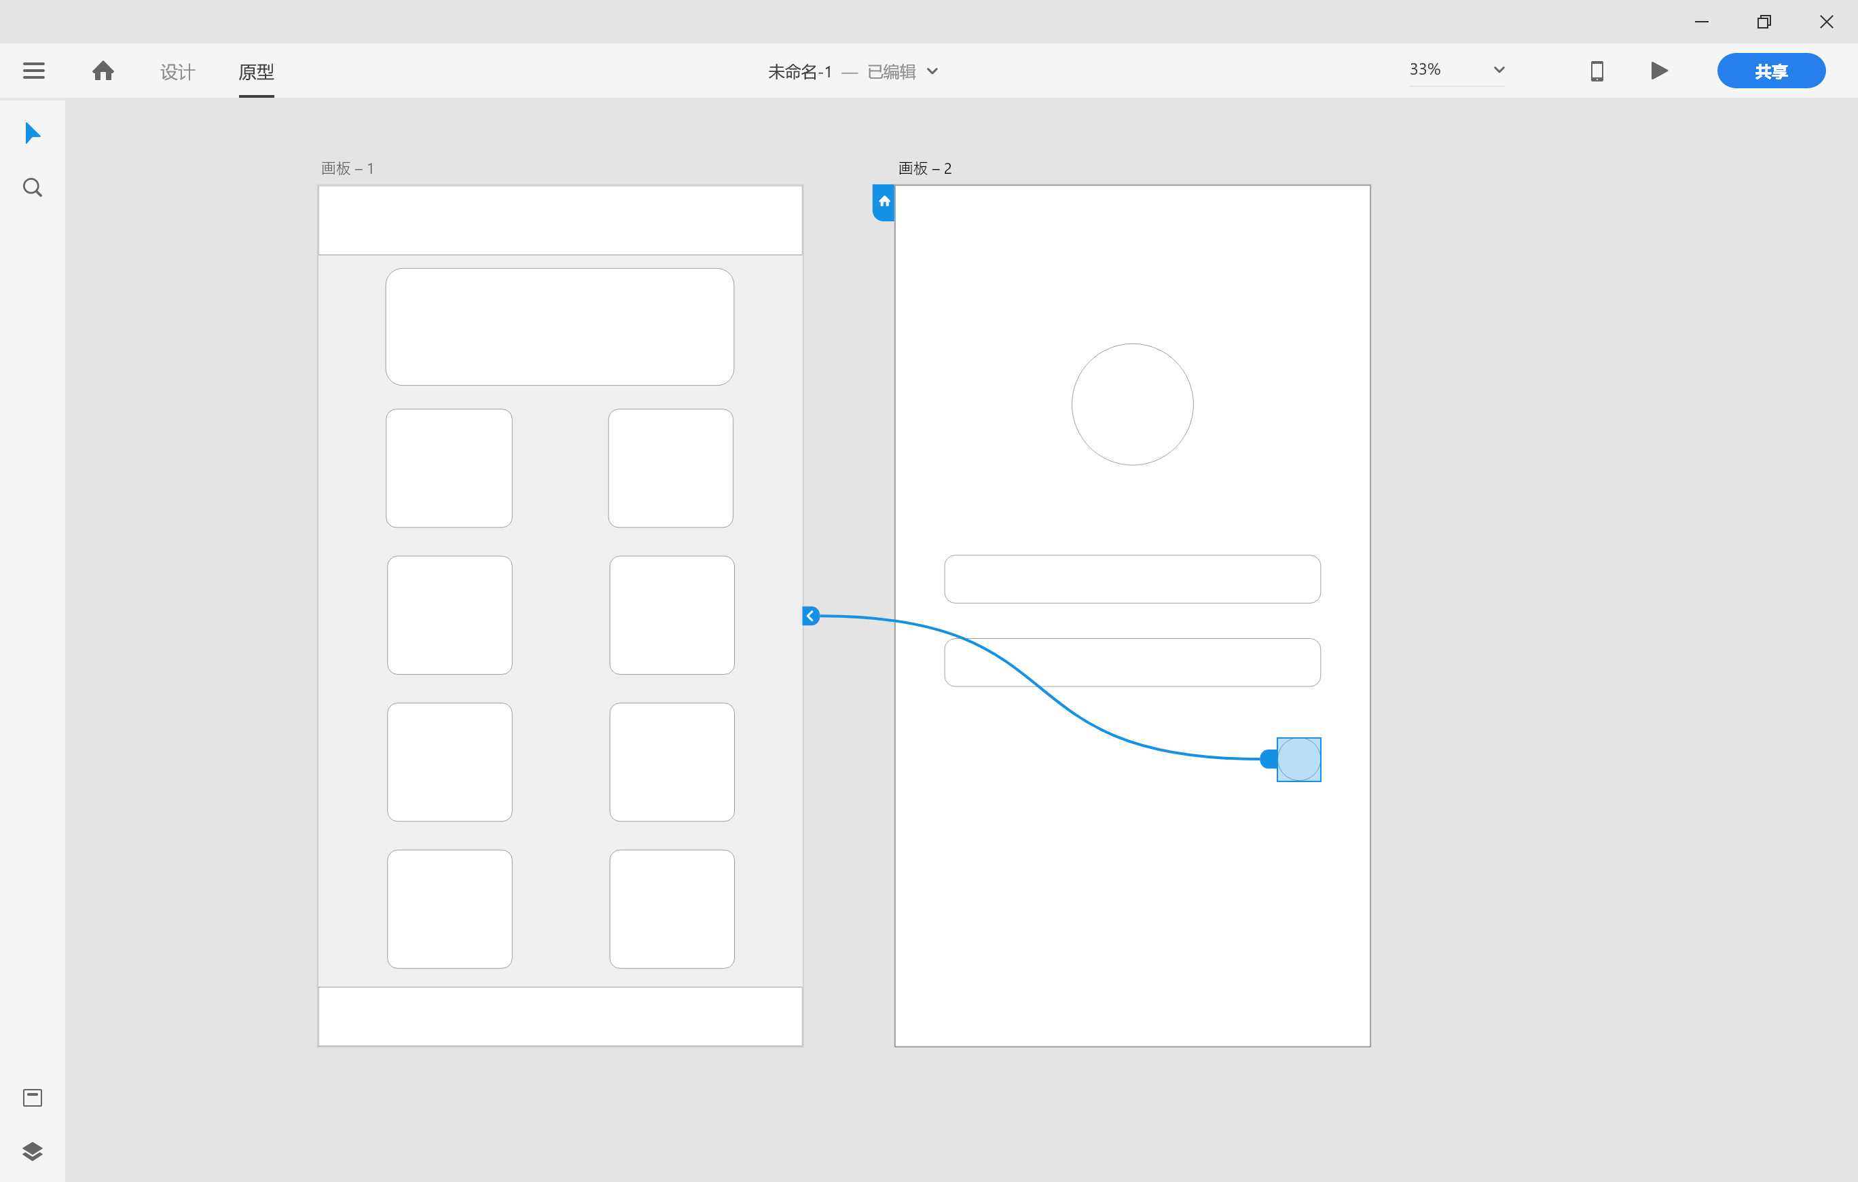The image size is (1858, 1182).
Task: Expand the 33% zoom level dropdown
Action: tap(1499, 69)
